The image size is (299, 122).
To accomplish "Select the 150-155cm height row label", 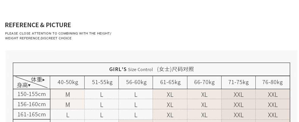I will point(32,94).
